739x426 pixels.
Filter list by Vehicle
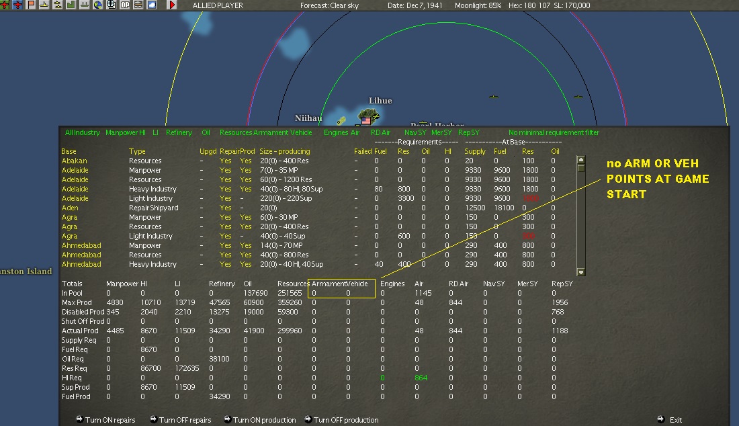(301, 132)
